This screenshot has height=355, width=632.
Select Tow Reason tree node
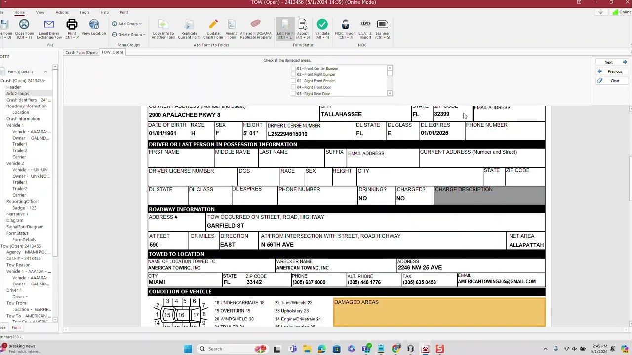[x=18, y=265]
